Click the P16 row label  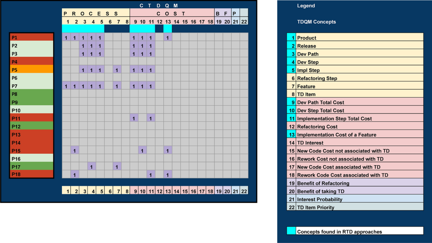[32, 158]
